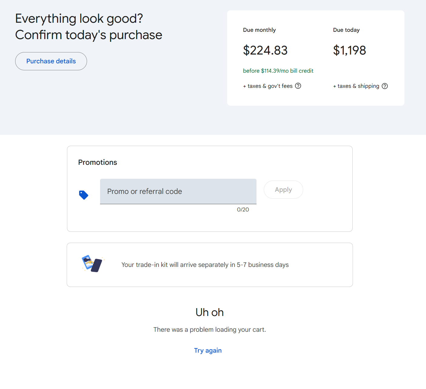Click the Due today label
This screenshot has height=389, width=426.
click(x=346, y=30)
